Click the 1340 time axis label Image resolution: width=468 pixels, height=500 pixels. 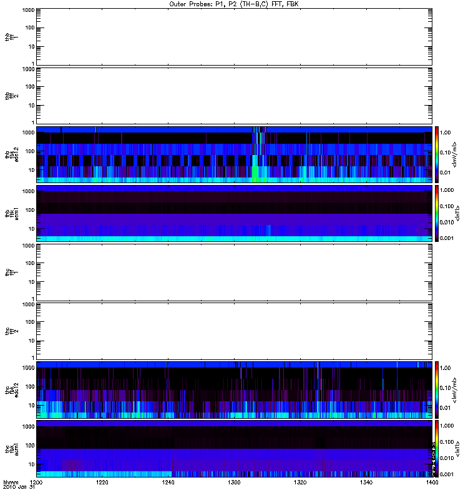[366, 482]
